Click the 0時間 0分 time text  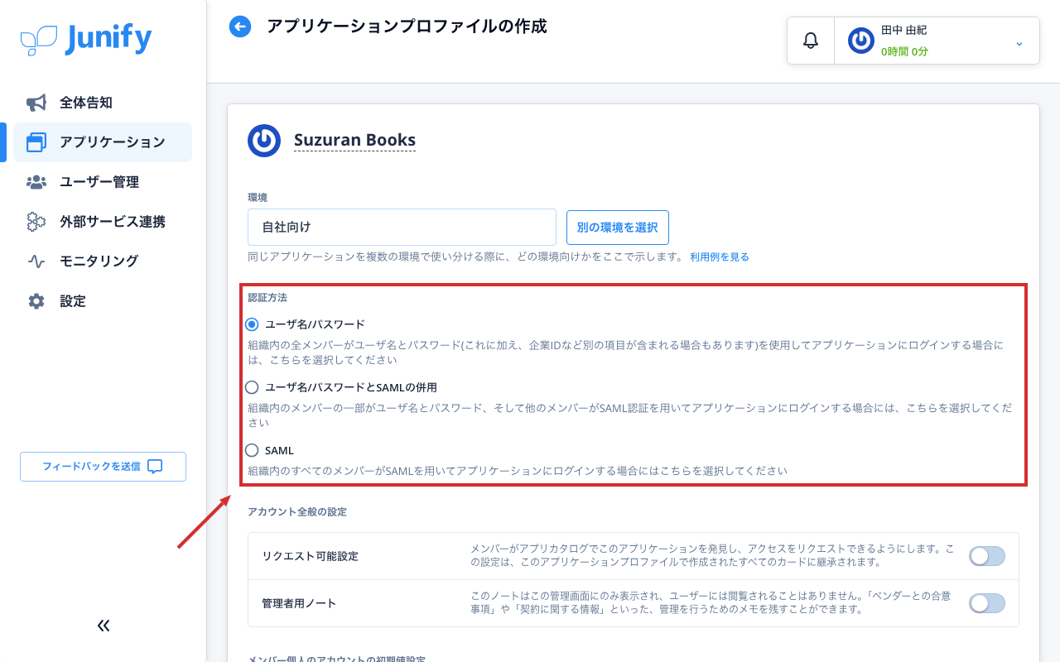point(904,51)
